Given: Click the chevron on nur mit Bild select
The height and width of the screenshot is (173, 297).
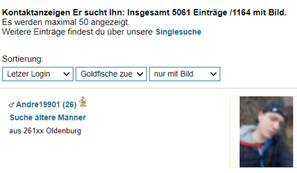Looking at the screenshot, I should coord(213,74).
